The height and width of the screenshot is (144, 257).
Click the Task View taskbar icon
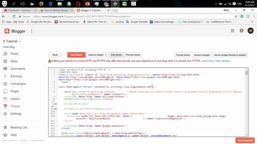click(x=22, y=4)
